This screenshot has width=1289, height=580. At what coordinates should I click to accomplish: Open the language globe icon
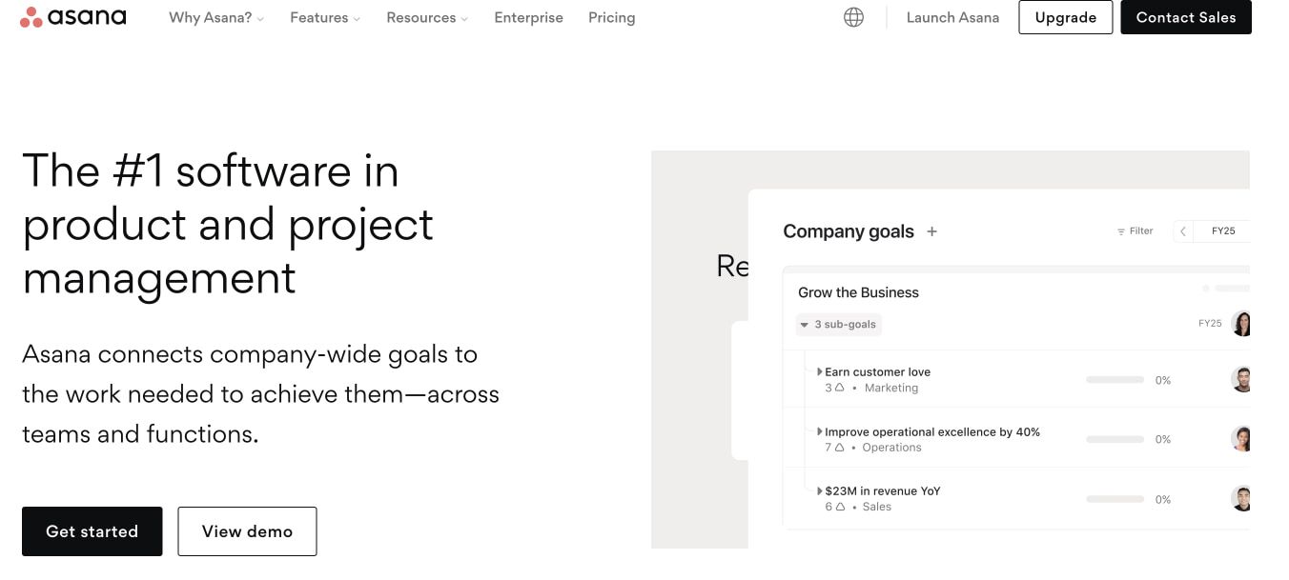852,16
